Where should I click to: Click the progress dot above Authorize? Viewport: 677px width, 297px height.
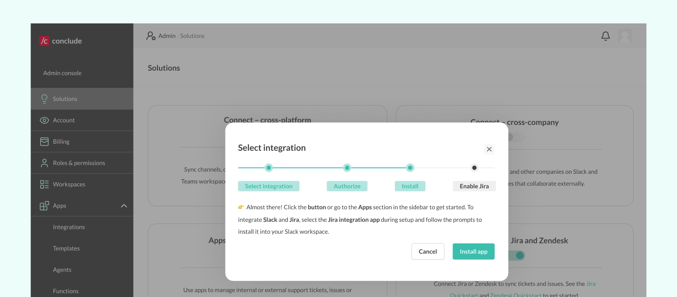(x=347, y=168)
